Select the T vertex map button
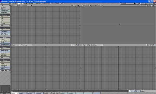The width and height of the screenshot is (156, 94). tap(132, 91)
